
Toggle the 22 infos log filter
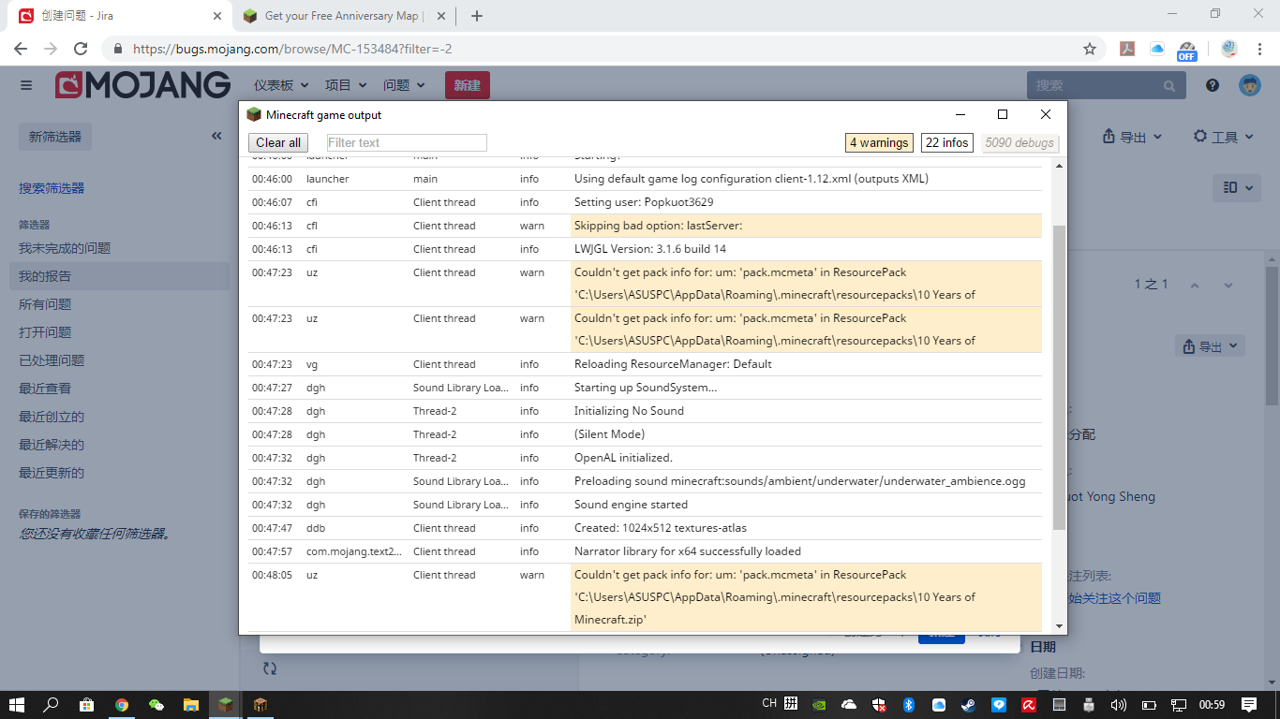(946, 142)
